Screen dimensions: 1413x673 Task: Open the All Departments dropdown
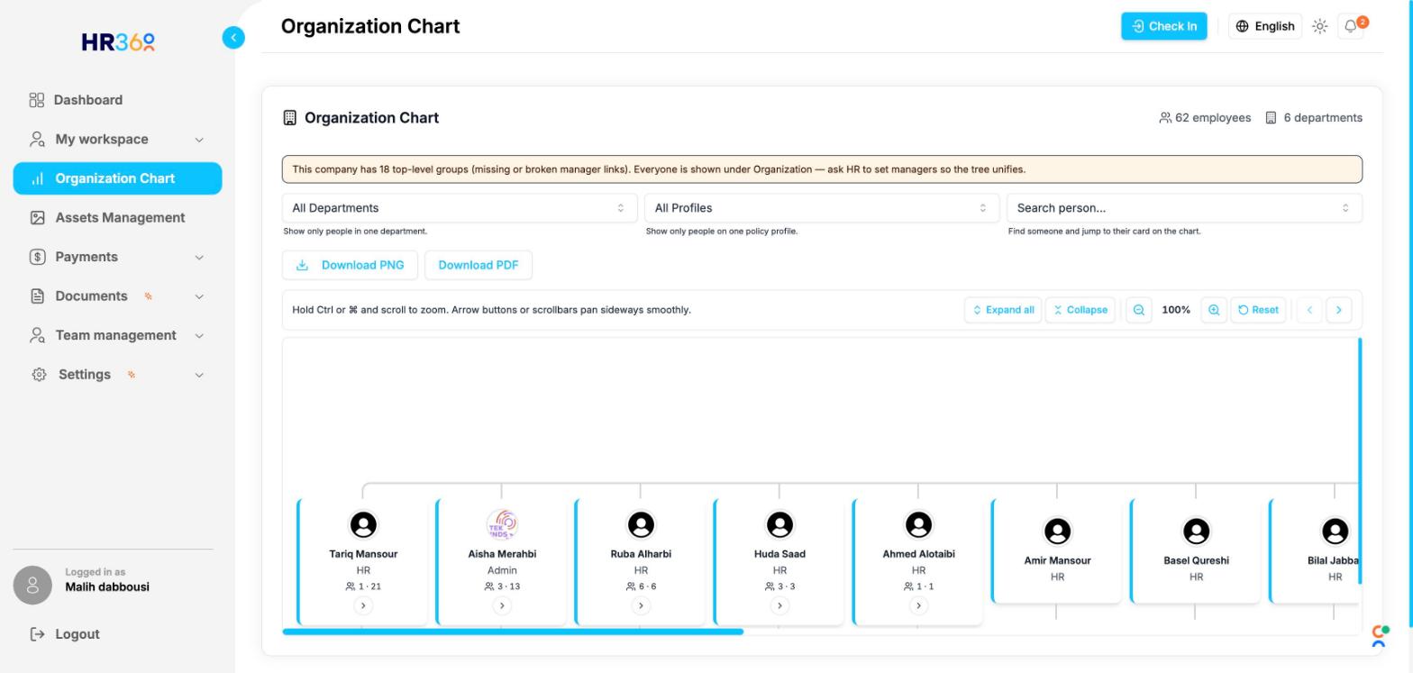point(460,208)
